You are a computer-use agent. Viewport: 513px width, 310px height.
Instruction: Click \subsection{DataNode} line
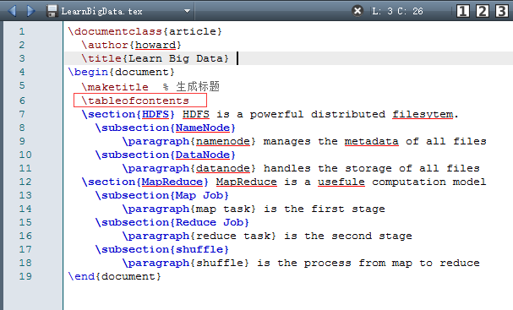165,155
